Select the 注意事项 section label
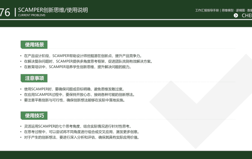This screenshot has width=252, height=159. coord(34,78)
